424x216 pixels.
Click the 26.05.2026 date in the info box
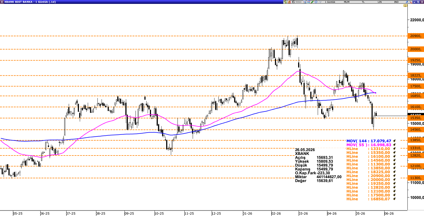305,150
